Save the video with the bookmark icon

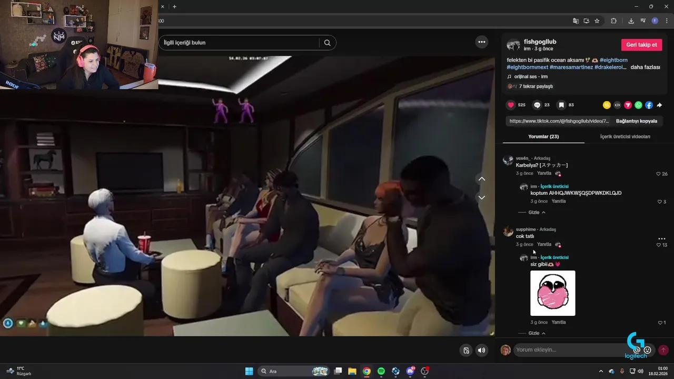pos(561,105)
